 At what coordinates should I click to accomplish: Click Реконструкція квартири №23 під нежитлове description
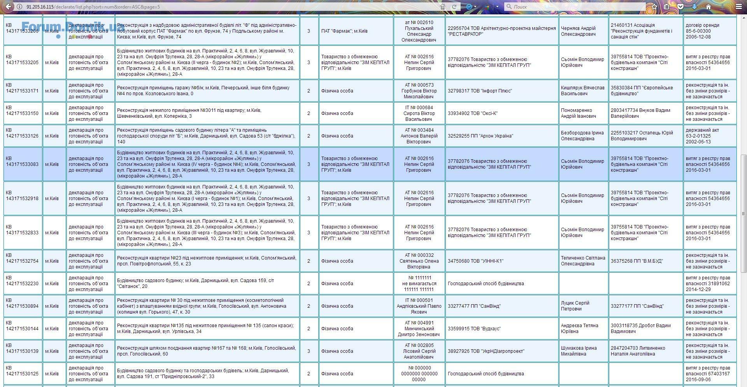coord(207,261)
